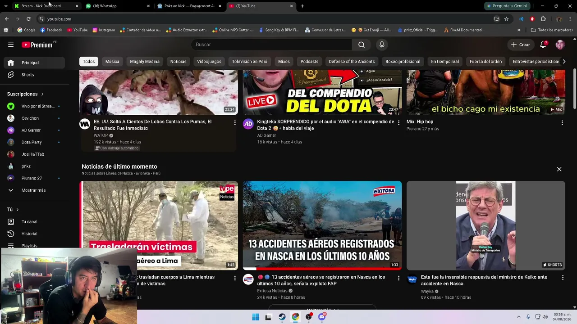
Task: Click the install app icon in the address bar
Action: (x=496, y=19)
